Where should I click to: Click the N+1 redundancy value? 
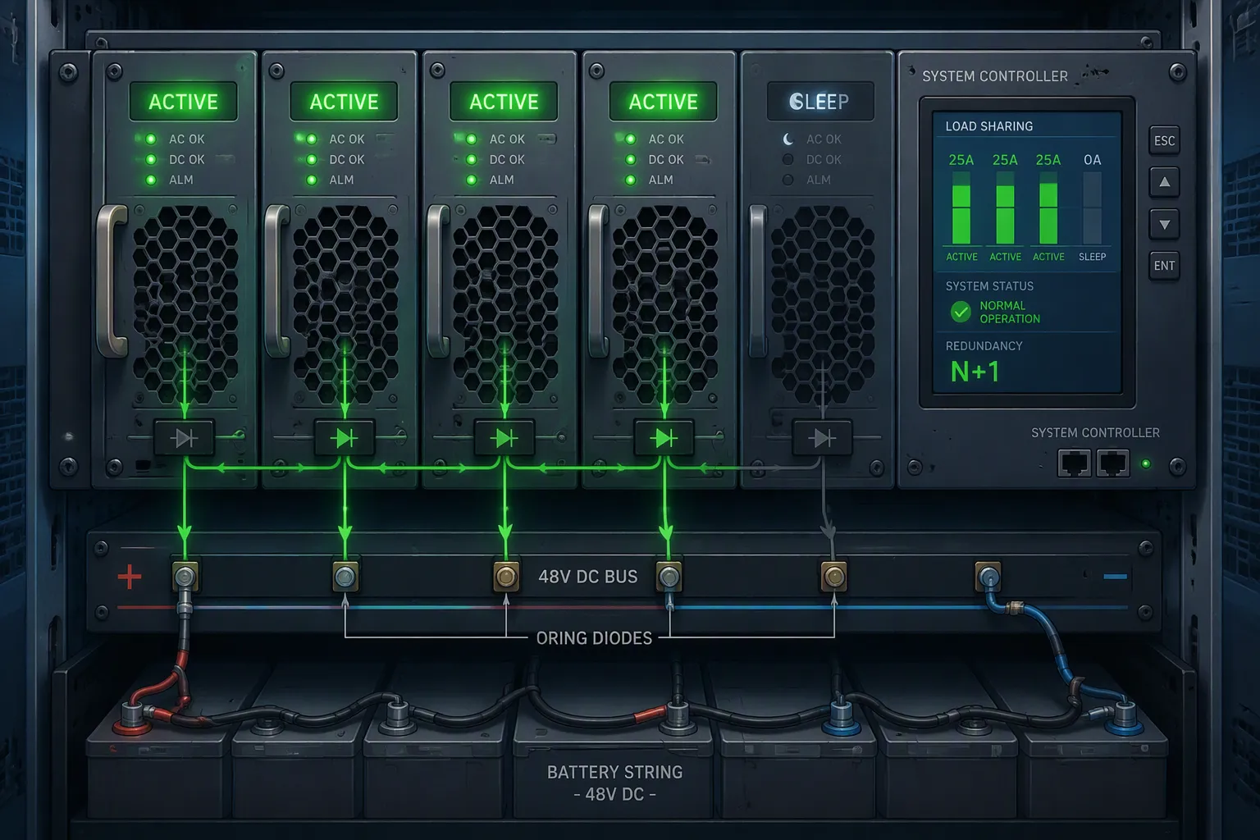click(x=975, y=372)
